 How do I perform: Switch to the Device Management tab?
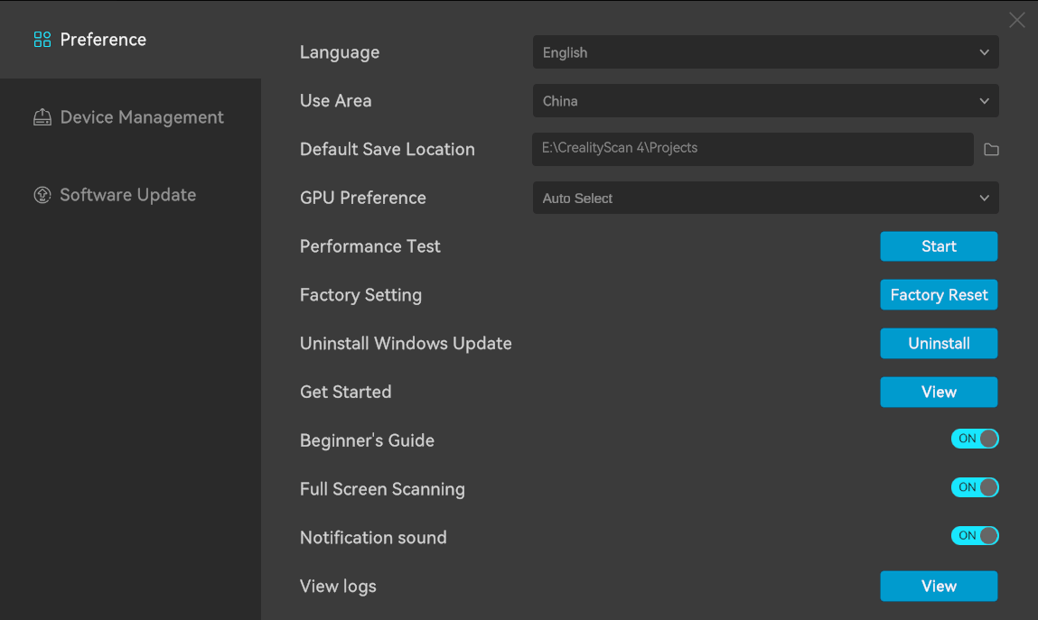click(x=141, y=117)
